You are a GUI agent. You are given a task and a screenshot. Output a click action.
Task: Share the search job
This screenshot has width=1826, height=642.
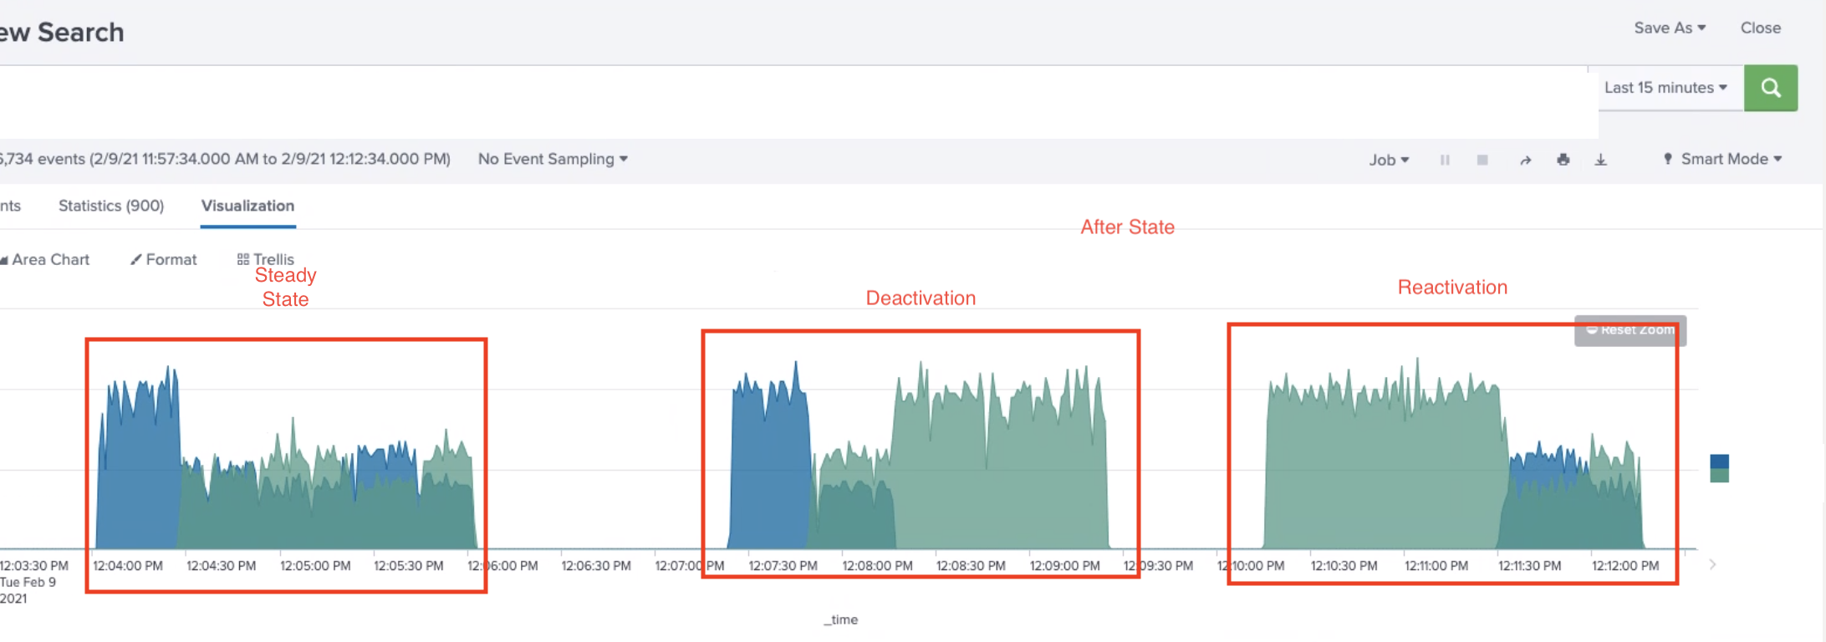pyautogui.click(x=1525, y=160)
